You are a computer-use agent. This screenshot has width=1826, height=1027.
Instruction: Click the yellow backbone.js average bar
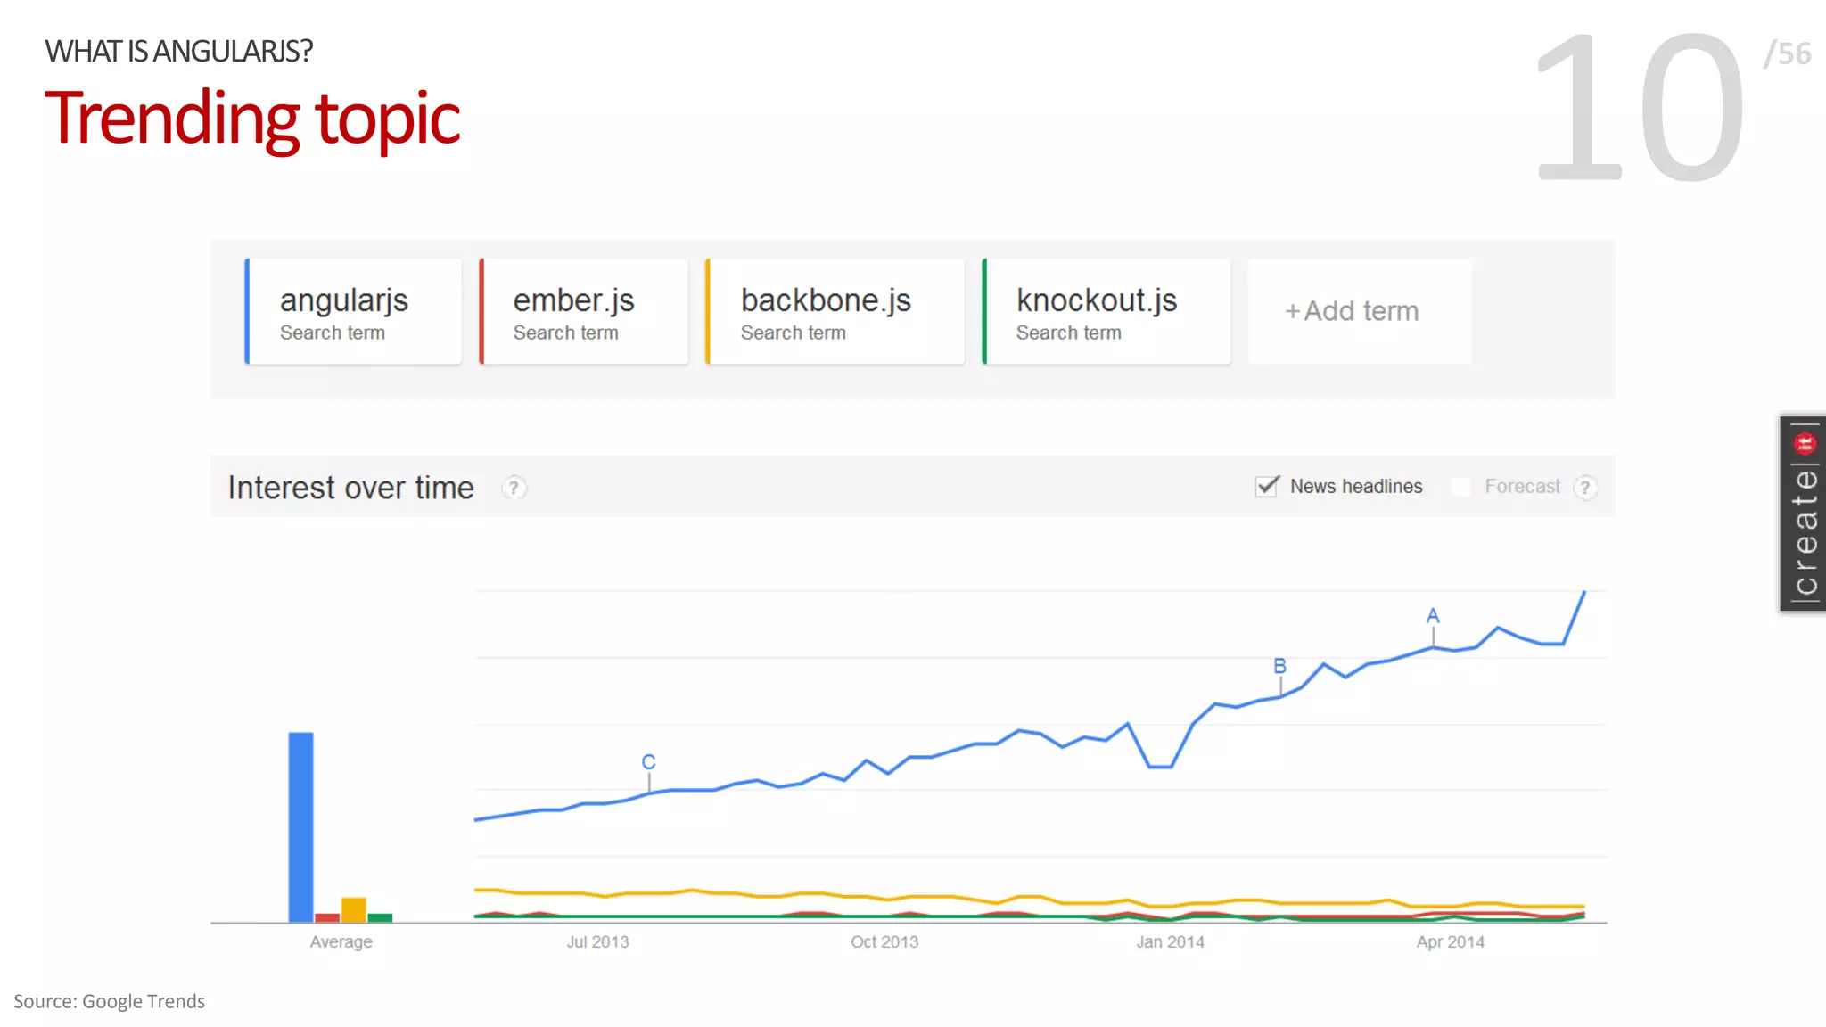(x=354, y=909)
